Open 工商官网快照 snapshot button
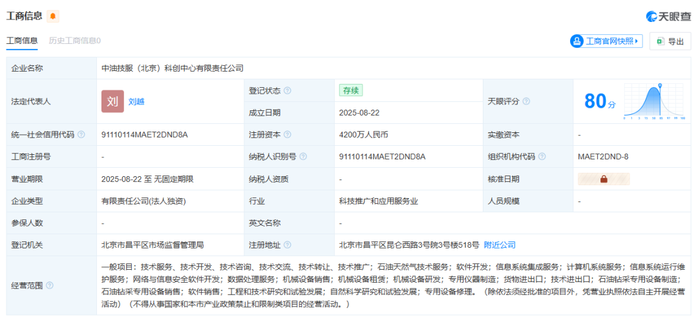The image size is (698, 322). tap(606, 41)
